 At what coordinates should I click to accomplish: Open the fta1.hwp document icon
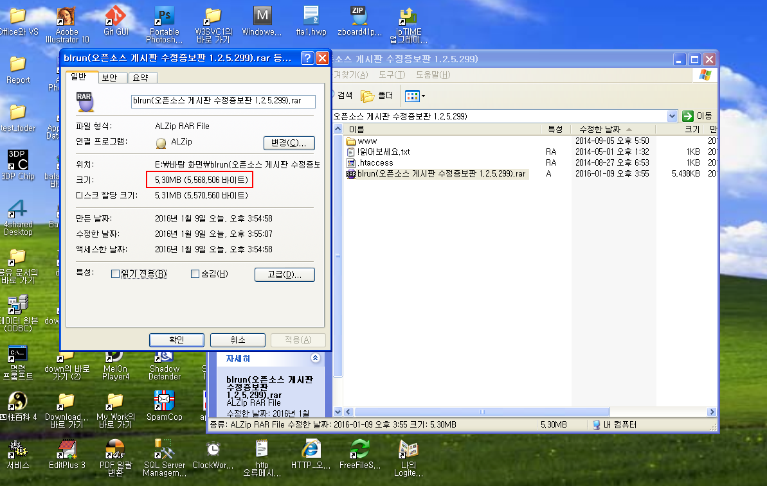[311, 21]
